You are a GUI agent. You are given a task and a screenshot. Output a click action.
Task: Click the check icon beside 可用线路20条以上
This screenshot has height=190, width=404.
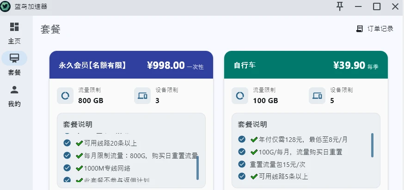click(67, 143)
